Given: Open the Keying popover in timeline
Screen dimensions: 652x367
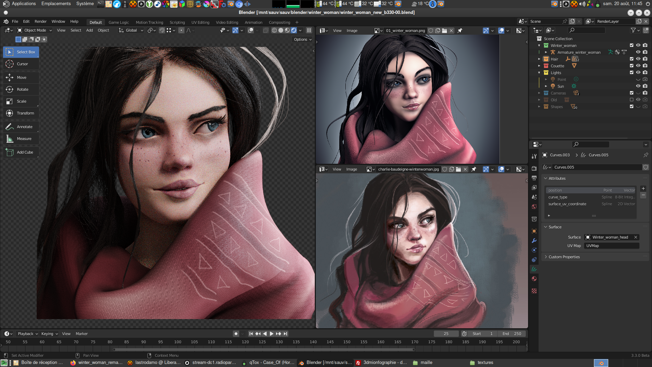Looking at the screenshot, I should pyautogui.click(x=50, y=334).
